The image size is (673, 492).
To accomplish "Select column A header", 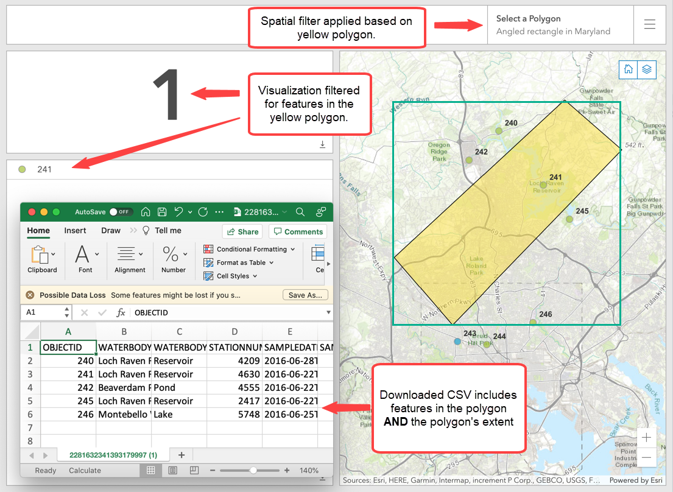I will coord(68,332).
